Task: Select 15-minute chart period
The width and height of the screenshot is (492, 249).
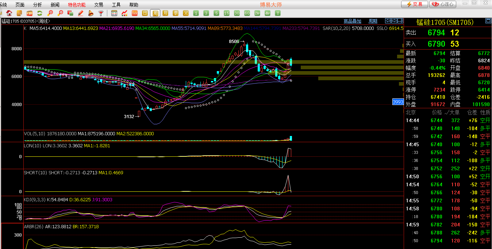Action: click(227, 13)
